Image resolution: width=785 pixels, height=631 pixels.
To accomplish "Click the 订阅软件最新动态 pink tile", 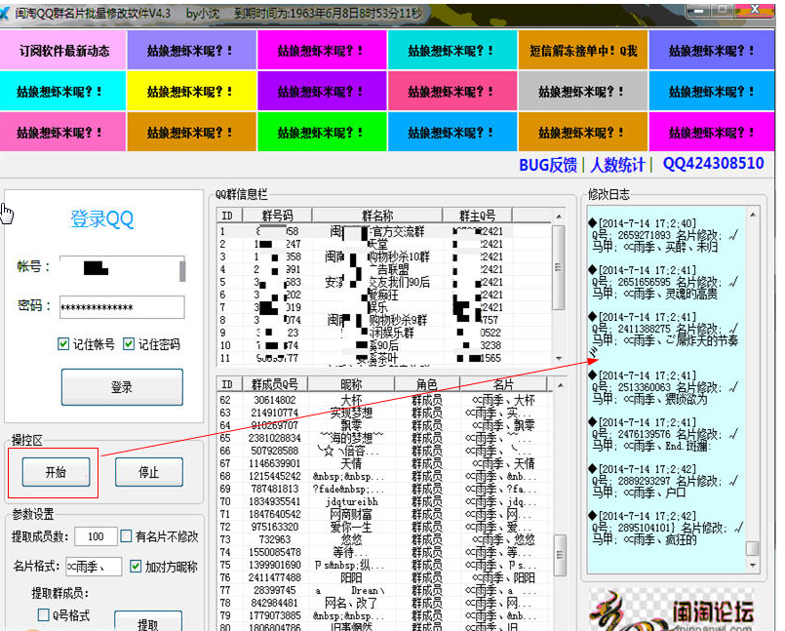I will pos(62,50).
